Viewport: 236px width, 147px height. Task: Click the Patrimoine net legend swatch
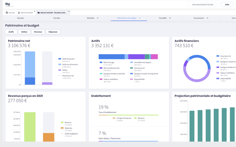(60, 76)
